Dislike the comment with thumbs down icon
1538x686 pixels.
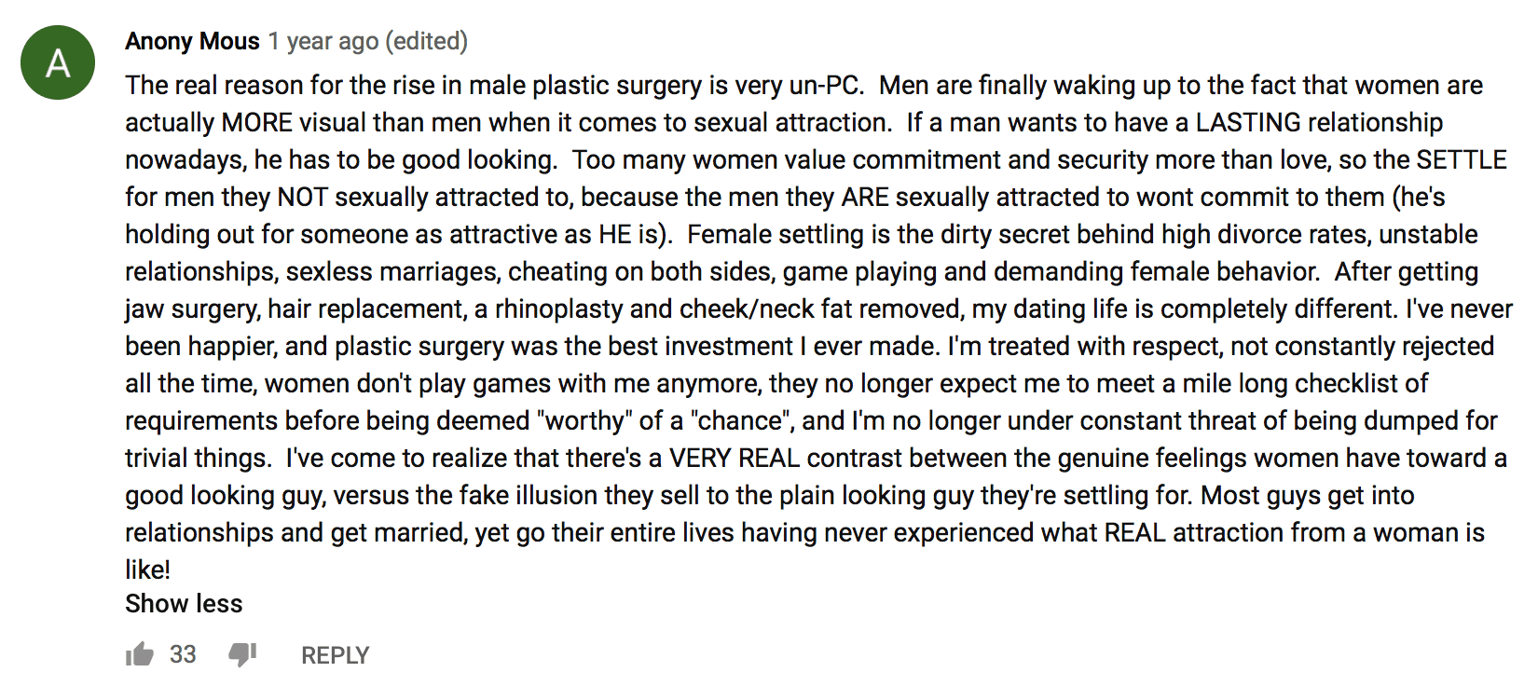242,654
